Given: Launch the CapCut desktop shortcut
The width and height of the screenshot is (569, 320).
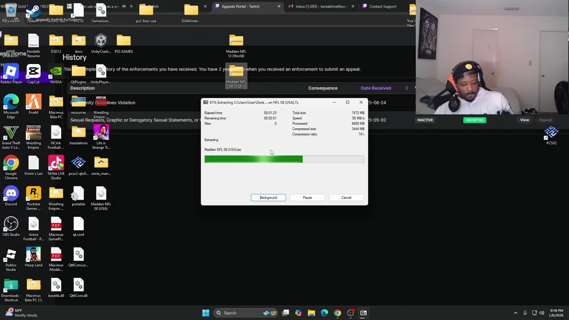Looking at the screenshot, I should [x=33, y=74].
